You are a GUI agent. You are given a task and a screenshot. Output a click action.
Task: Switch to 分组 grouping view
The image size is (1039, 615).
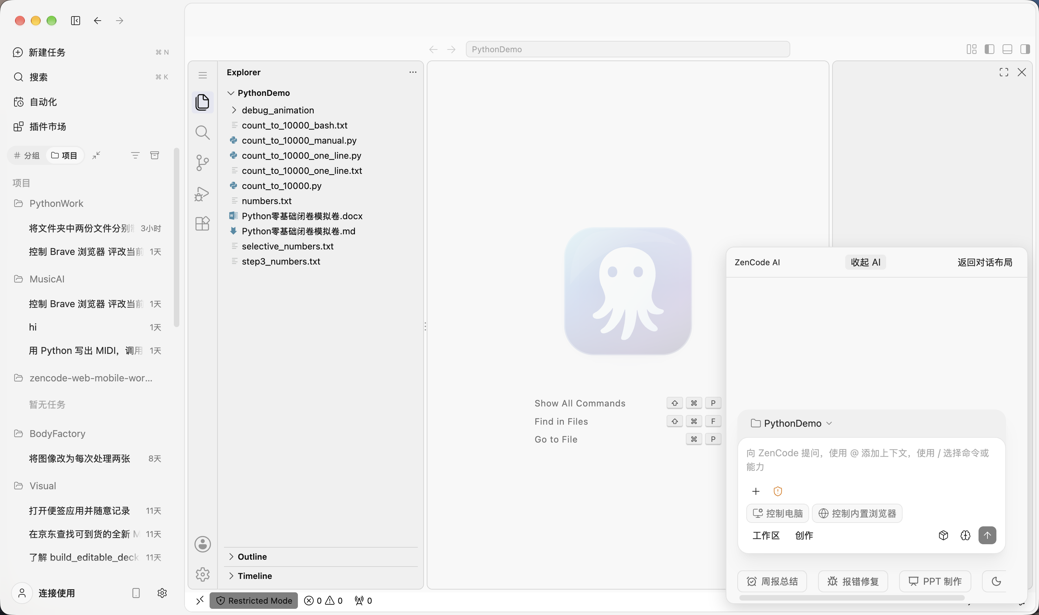26,155
